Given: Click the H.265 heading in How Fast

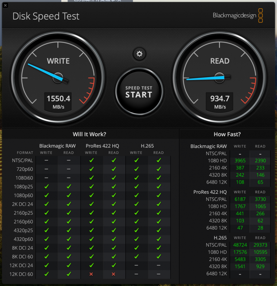Looking at the screenshot, I should click(220, 238).
